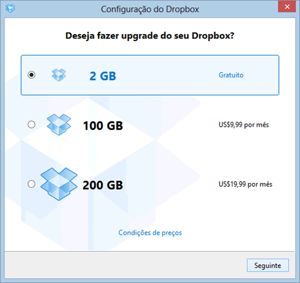
Task: Open the "Condições de preços" link
Action: (150, 233)
